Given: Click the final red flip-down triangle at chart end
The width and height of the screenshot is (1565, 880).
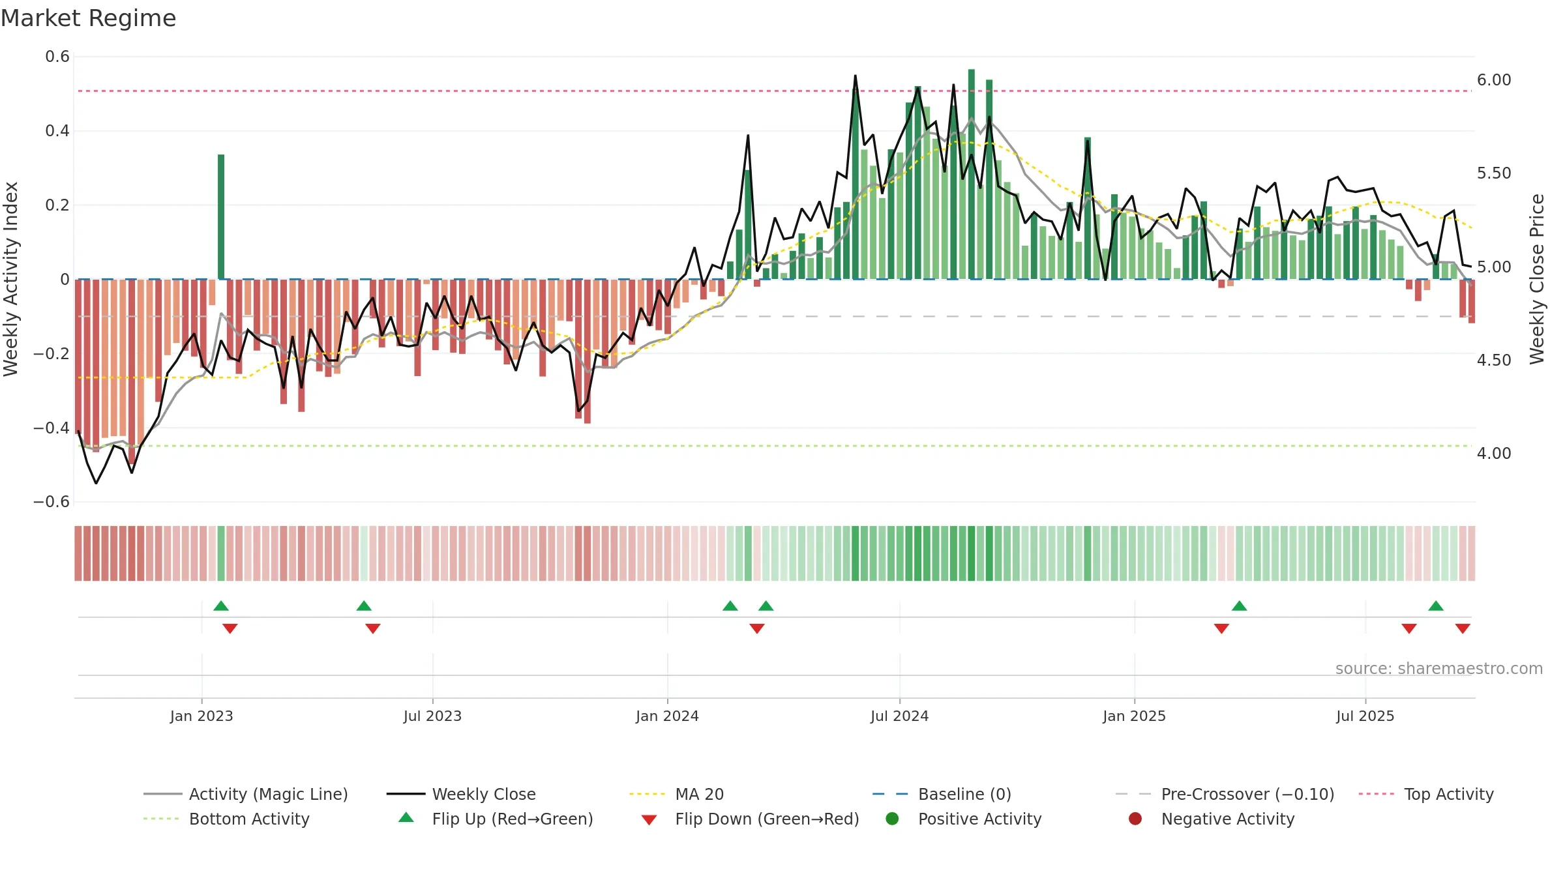Looking at the screenshot, I should pos(1463,628).
